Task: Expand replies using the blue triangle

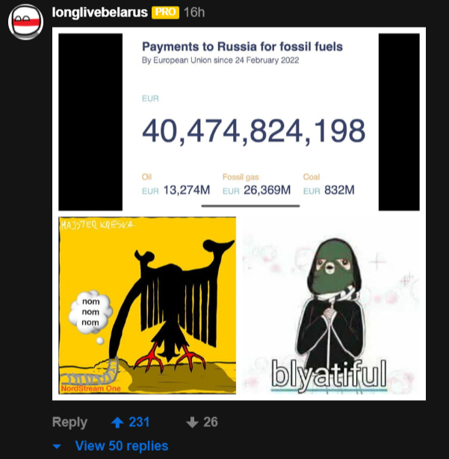Action: [57, 446]
